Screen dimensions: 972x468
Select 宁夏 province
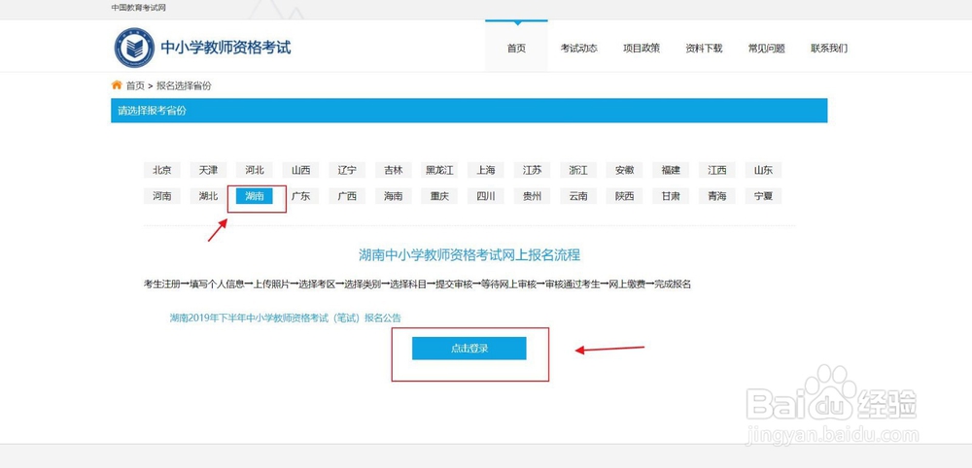coord(764,196)
